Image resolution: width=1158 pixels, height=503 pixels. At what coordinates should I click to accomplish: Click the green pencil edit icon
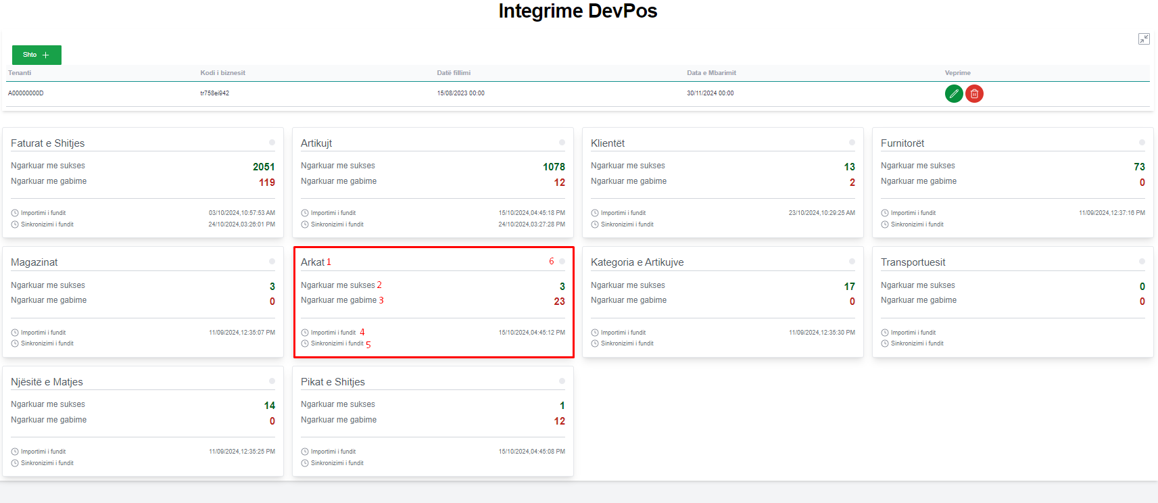tap(954, 94)
